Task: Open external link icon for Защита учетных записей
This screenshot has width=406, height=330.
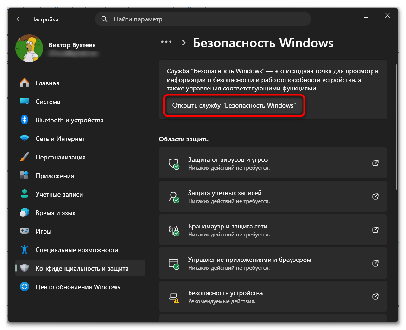Action: [375, 197]
